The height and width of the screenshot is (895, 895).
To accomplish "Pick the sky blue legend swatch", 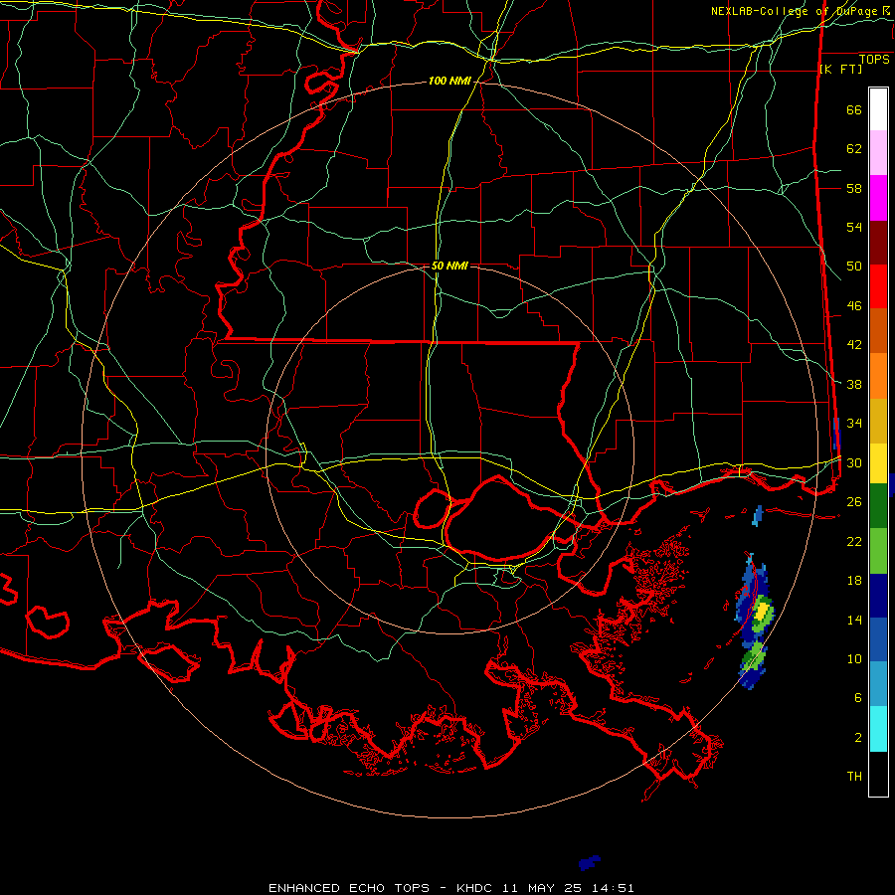I will (x=878, y=684).
